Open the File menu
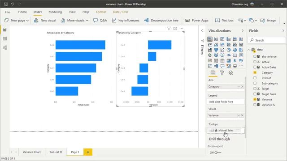The width and height of the screenshot is (287, 161). click(x=8, y=12)
